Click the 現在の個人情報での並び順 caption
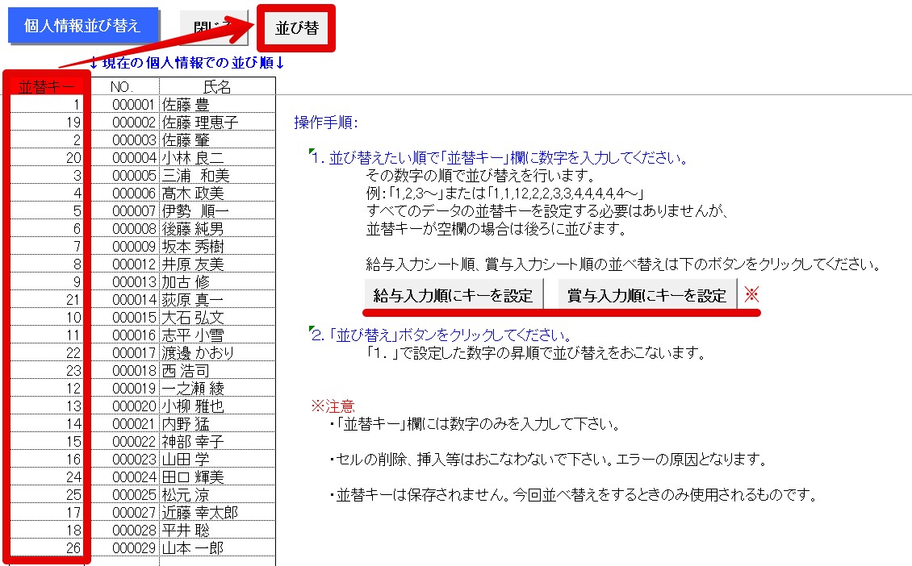912x566 pixels. point(186,62)
